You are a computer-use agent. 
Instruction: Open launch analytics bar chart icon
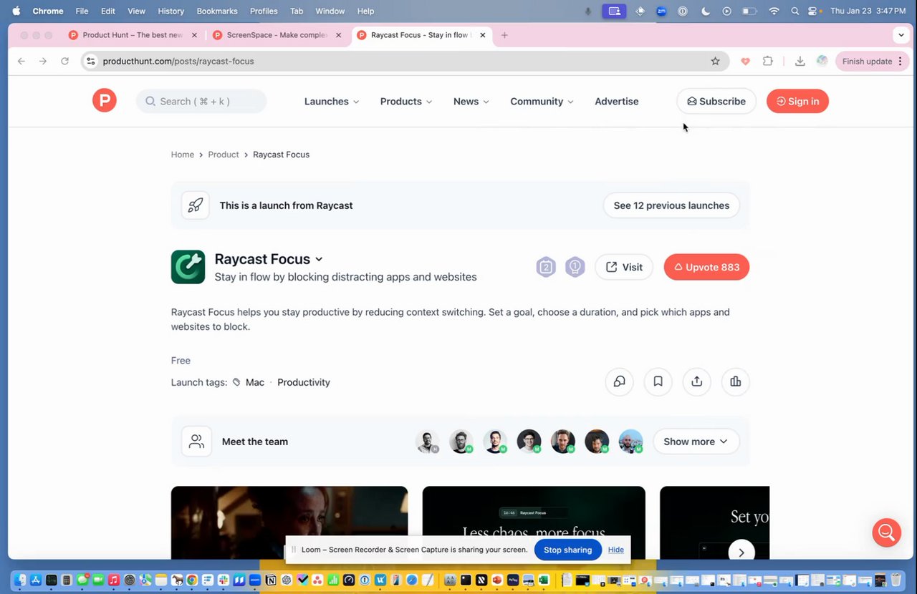[736, 381]
